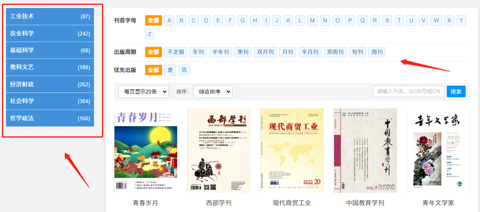Set 优先出版 to 否
The width and height of the screenshot is (480, 212).
[184, 70]
